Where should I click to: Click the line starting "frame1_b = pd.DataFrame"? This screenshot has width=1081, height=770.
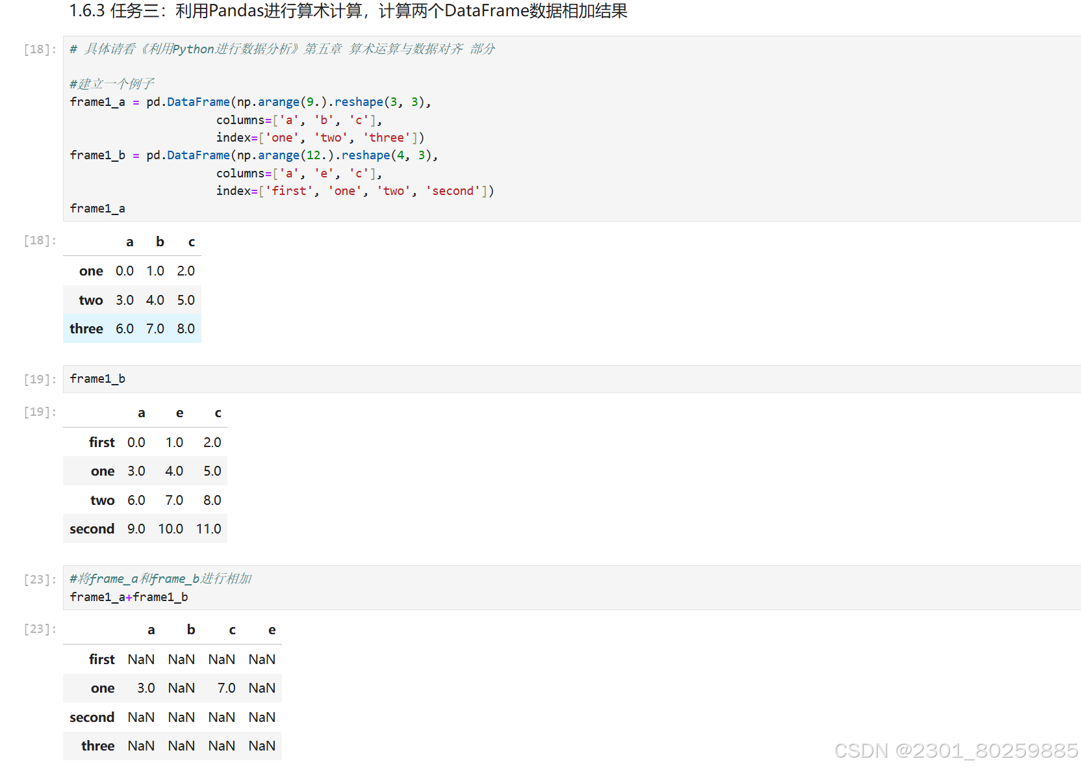click(x=254, y=155)
